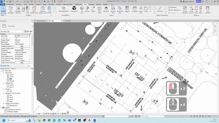The width and height of the screenshot is (219, 123).
Task: Create a new Sheet
Action: (146, 9)
